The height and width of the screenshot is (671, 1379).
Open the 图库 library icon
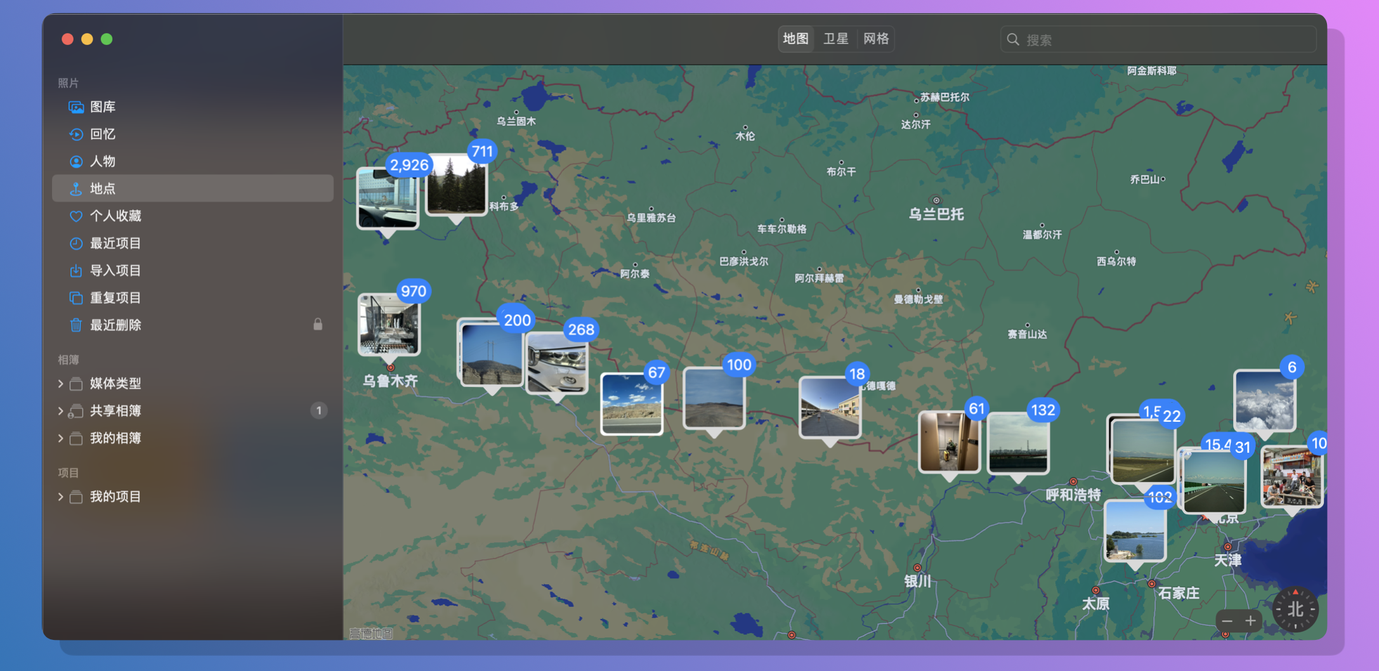click(76, 107)
